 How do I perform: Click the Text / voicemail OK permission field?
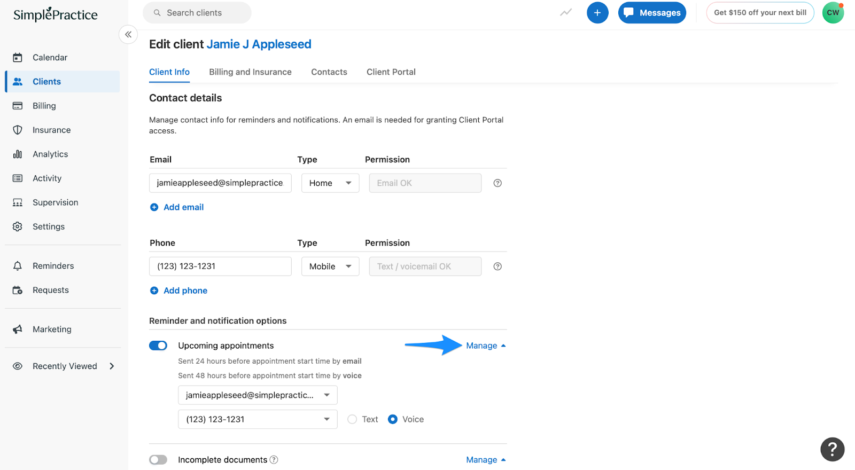[x=425, y=267]
